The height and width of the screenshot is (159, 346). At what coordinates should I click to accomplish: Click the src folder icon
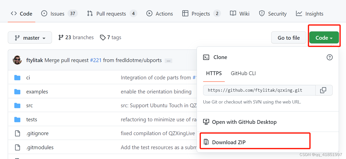18,105
